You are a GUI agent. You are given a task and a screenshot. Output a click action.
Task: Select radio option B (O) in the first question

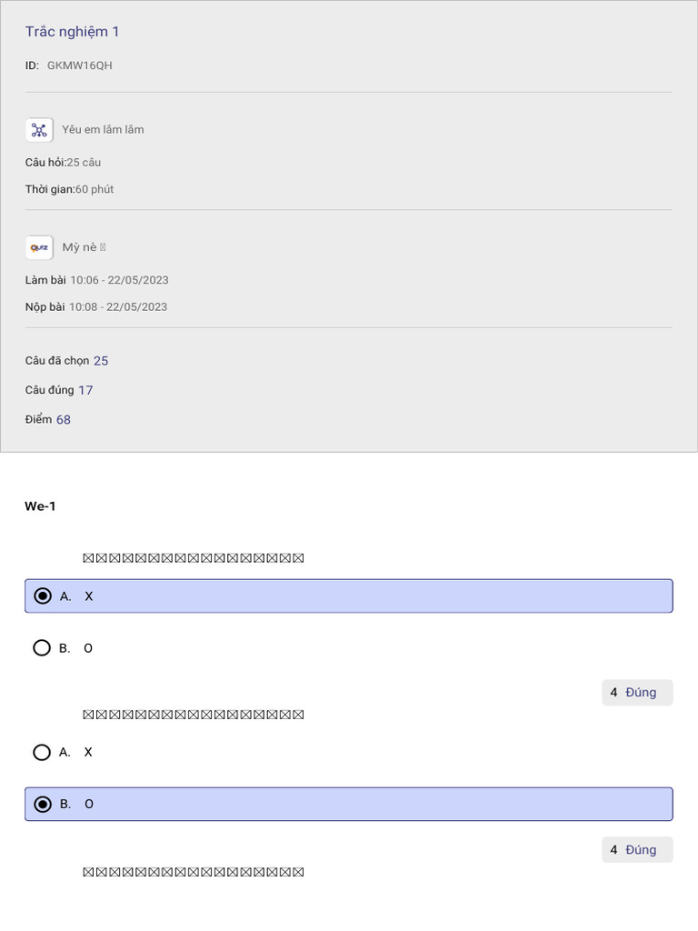click(42, 648)
